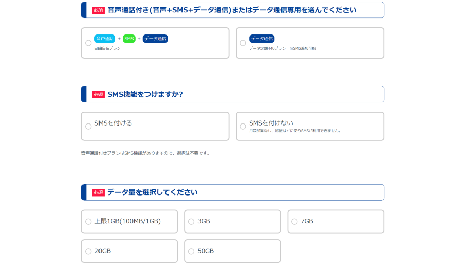Select the SMSを付ける radio option

pyautogui.click(x=88, y=127)
